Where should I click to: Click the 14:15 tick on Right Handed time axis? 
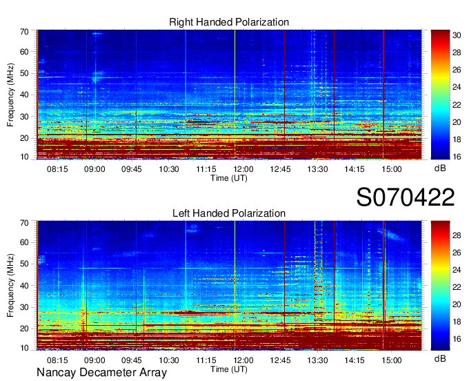[x=355, y=169]
